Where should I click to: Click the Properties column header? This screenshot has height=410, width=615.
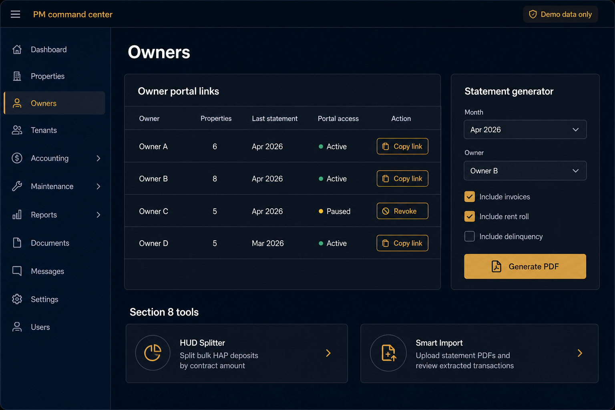(x=216, y=119)
